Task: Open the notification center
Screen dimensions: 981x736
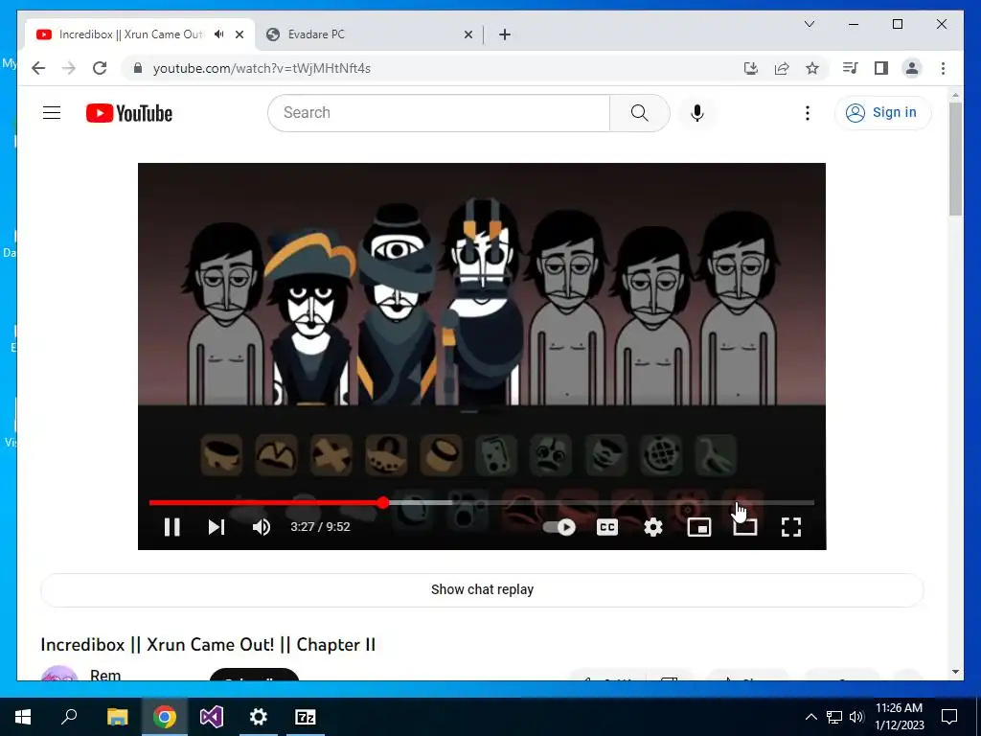Action: tap(949, 717)
